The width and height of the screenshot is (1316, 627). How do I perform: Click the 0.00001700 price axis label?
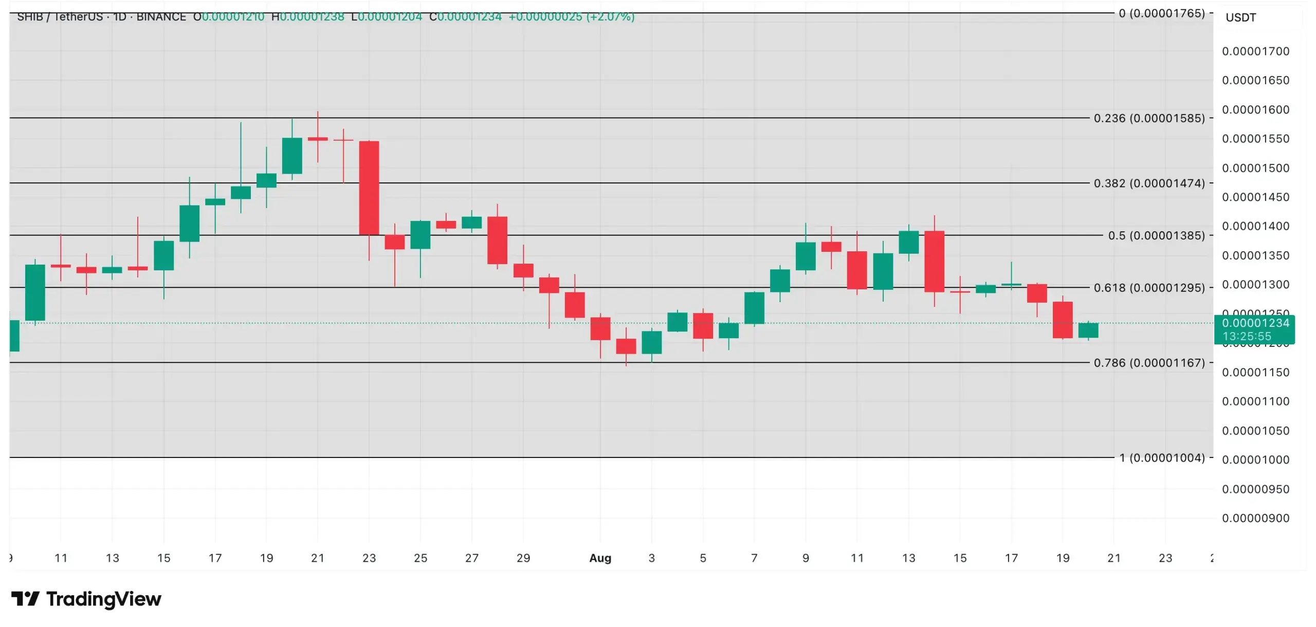point(1255,51)
